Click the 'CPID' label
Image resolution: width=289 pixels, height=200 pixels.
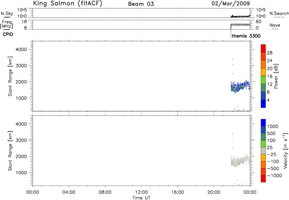point(8,34)
